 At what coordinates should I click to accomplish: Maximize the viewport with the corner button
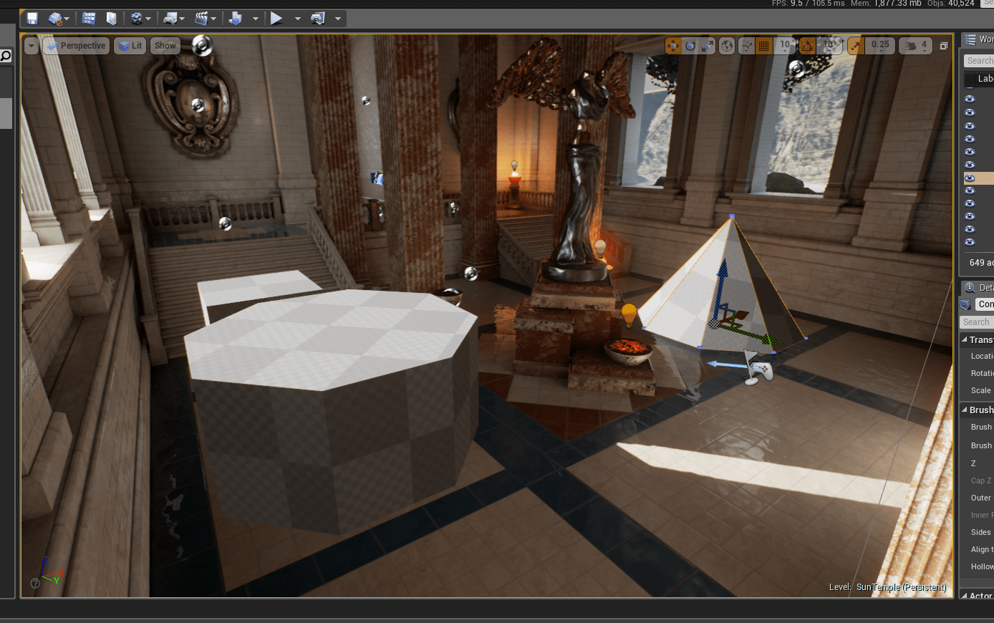tap(944, 45)
